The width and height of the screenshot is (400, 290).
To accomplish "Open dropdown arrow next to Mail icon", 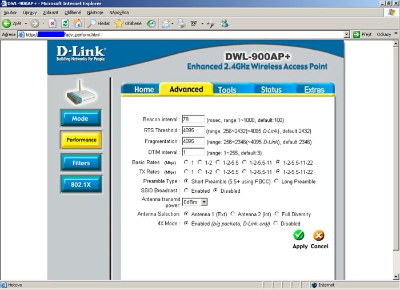I will pyautogui.click(x=173, y=23).
